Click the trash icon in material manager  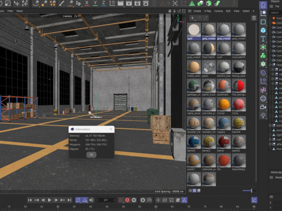(x=254, y=18)
